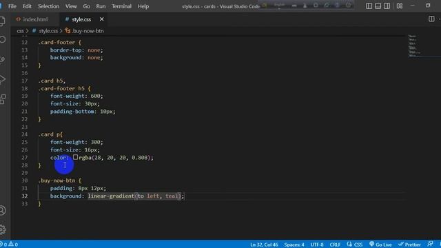Open the Manage gear icon

click(x=3, y=229)
